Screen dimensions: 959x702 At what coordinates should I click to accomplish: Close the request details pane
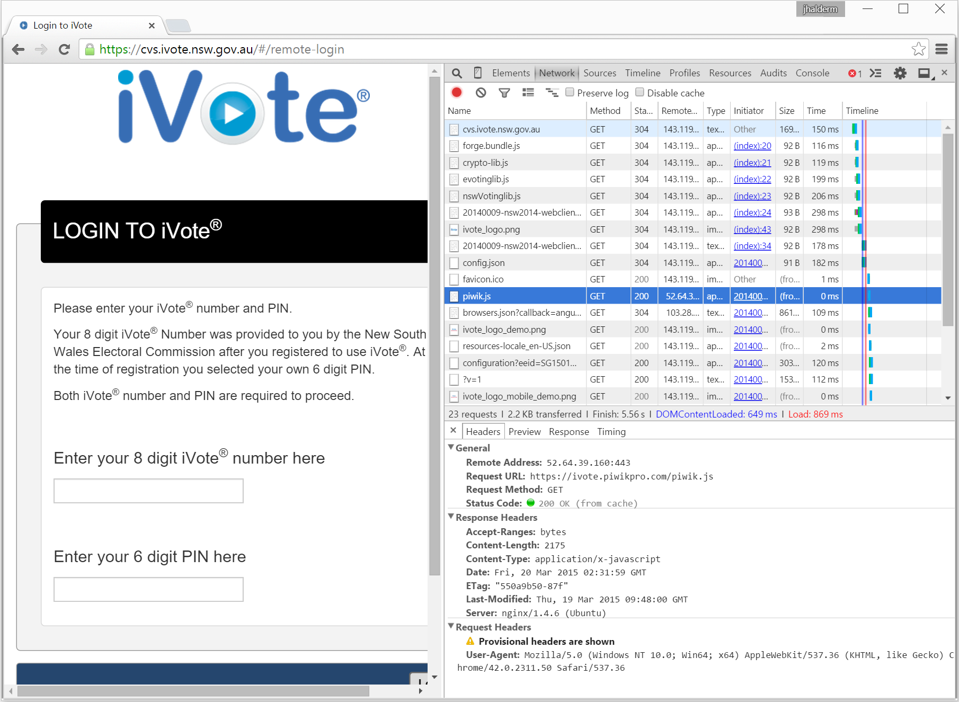[x=454, y=430]
